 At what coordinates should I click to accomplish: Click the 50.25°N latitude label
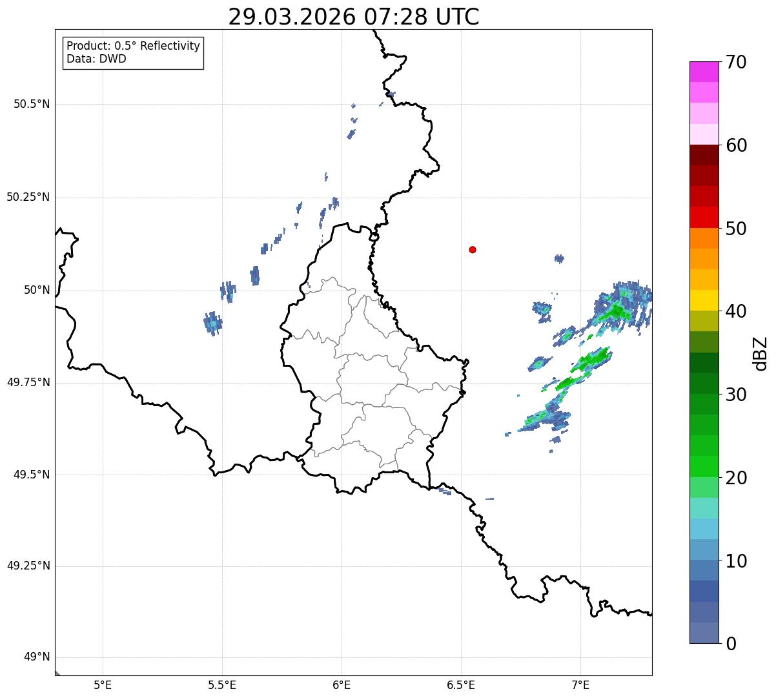[28, 197]
